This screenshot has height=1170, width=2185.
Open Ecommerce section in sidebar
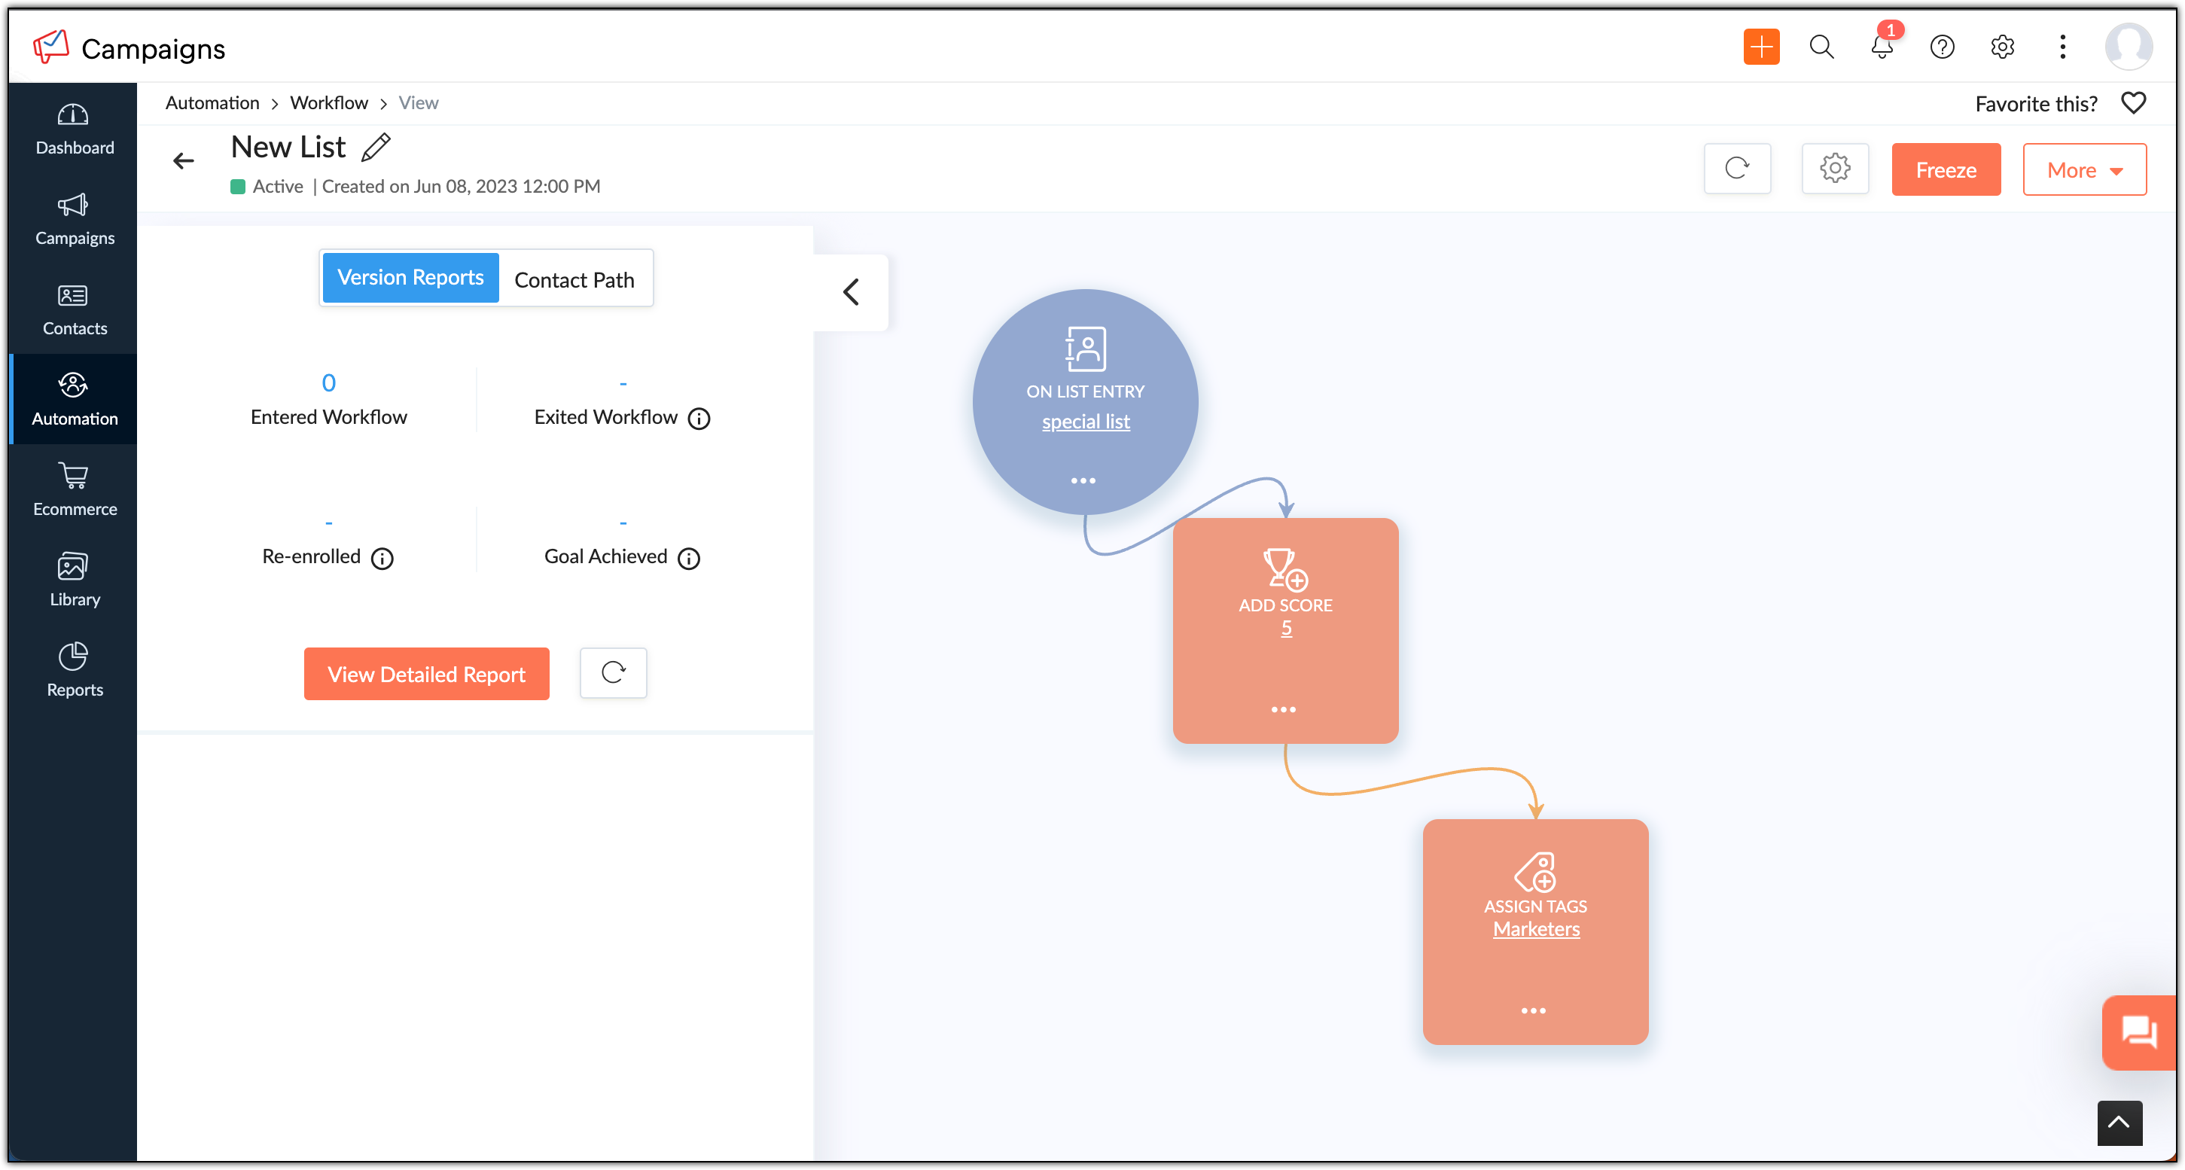click(x=74, y=489)
